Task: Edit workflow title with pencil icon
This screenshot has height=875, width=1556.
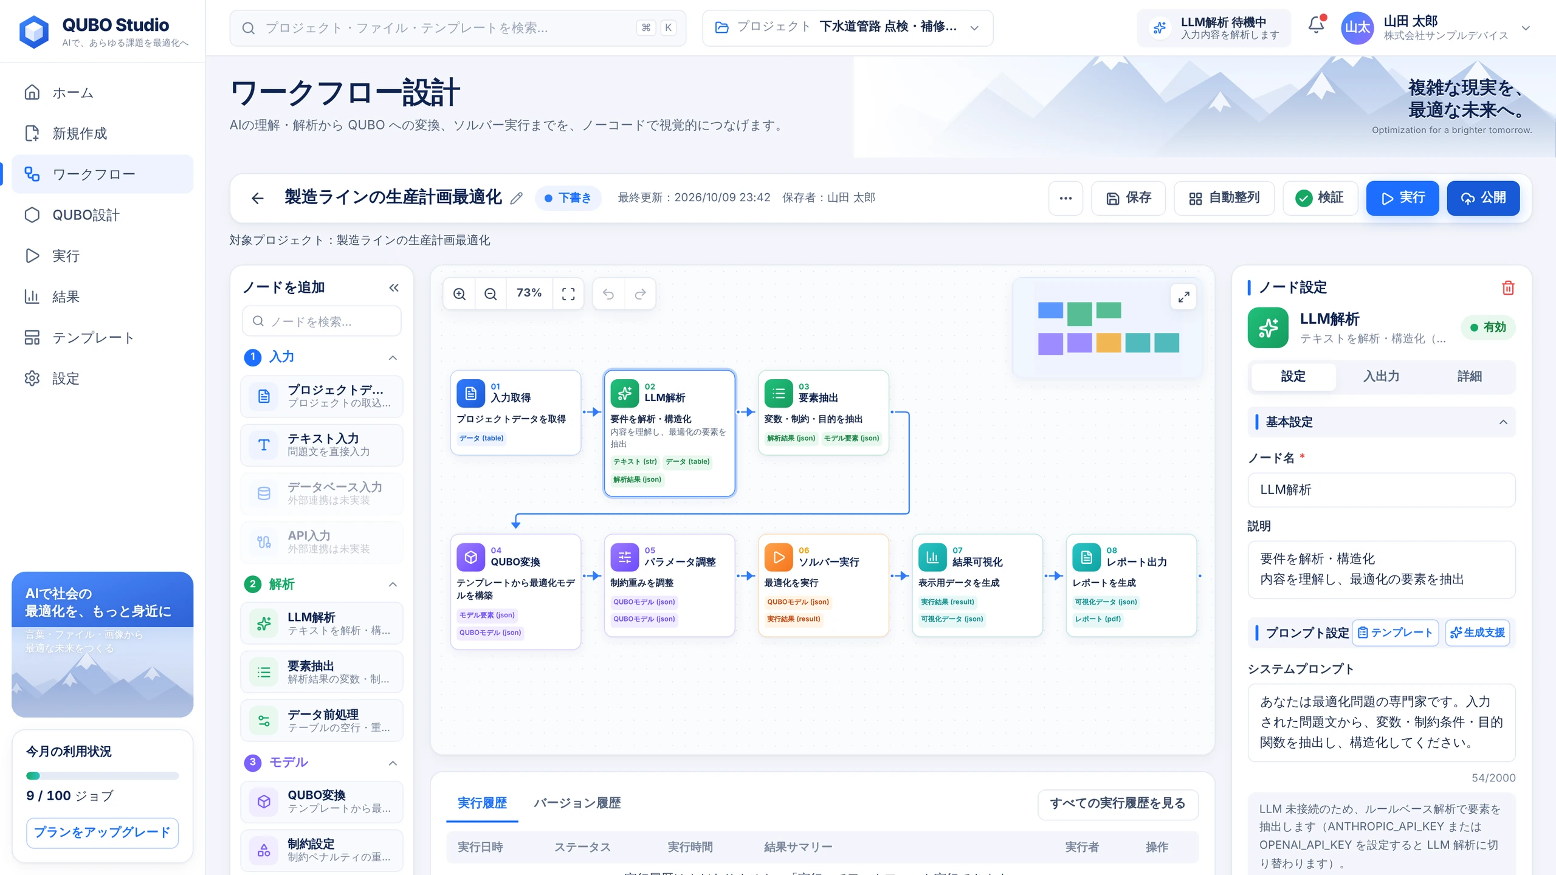Action: tap(517, 198)
